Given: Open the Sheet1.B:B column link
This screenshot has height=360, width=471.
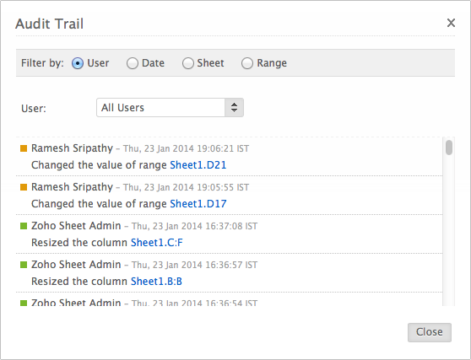Looking at the screenshot, I should click(x=156, y=282).
